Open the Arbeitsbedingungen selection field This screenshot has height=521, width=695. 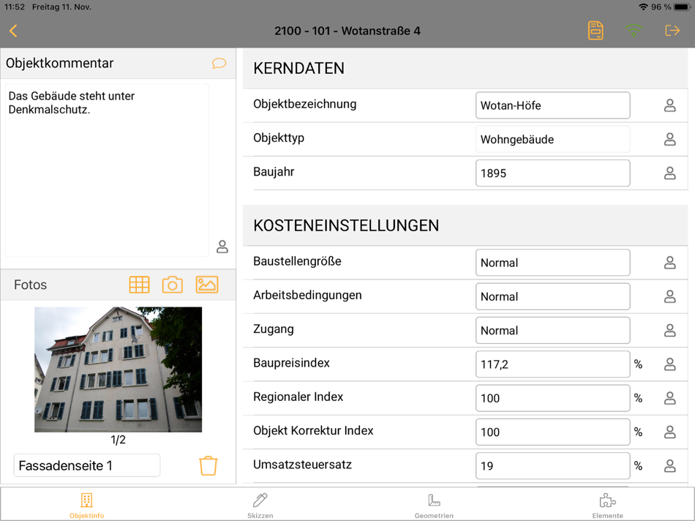pyautogui.click(x=552, y=296)
